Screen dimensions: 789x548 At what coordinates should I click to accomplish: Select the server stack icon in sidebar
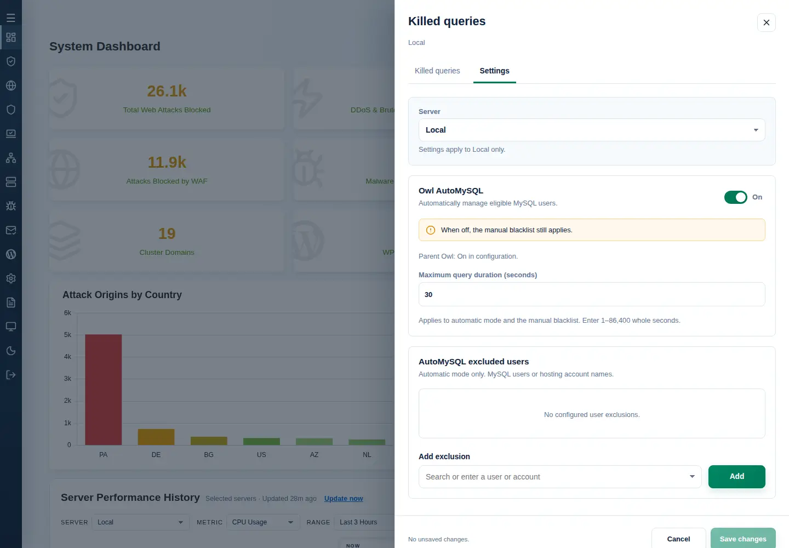11,182
